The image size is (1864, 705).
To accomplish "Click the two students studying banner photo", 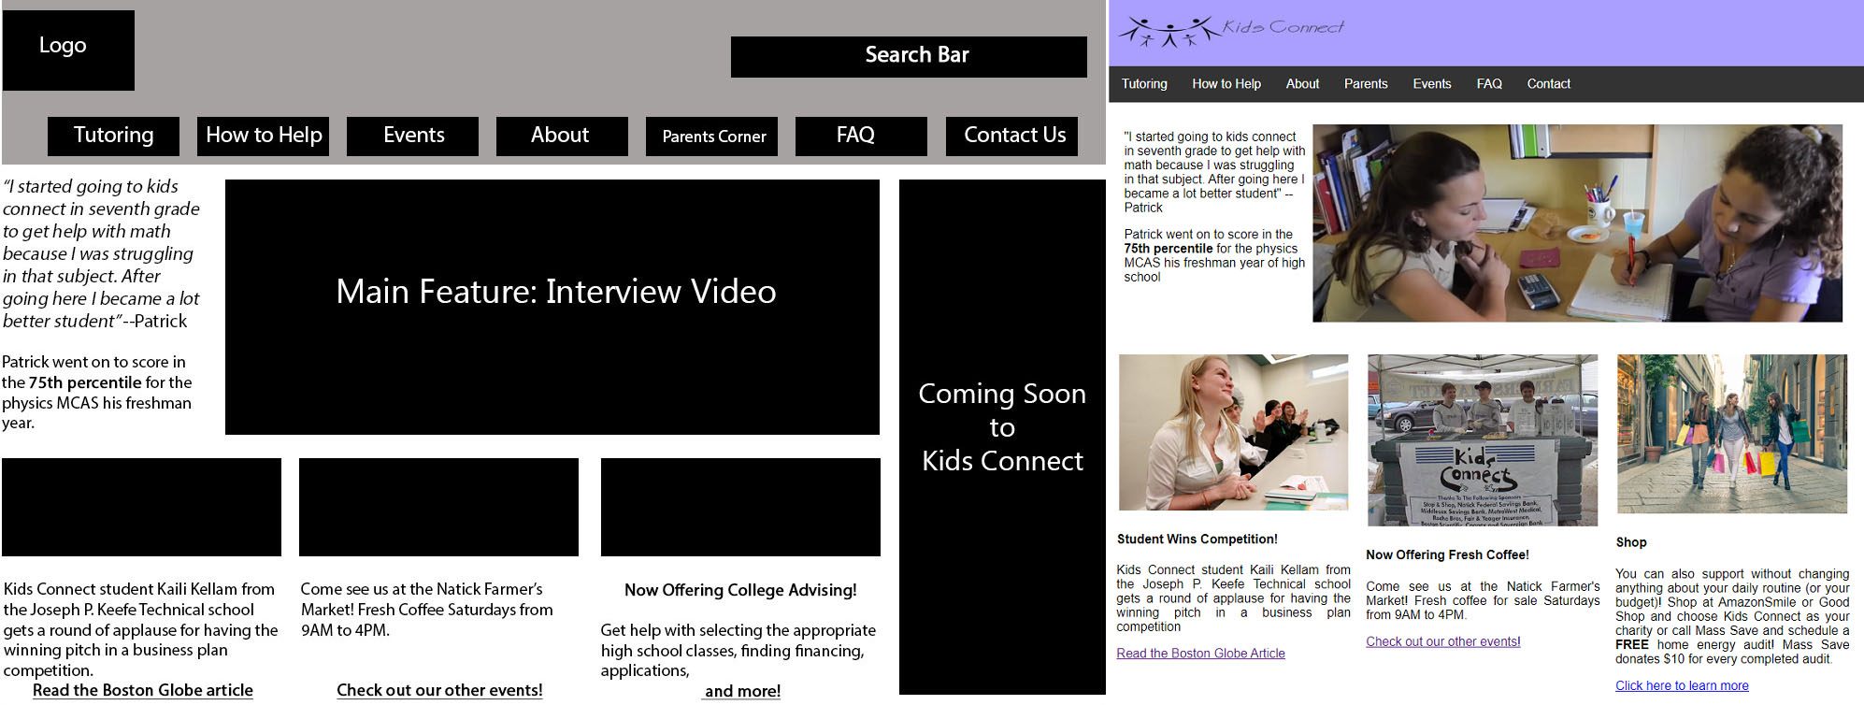I will click(x=1576, y=223).
